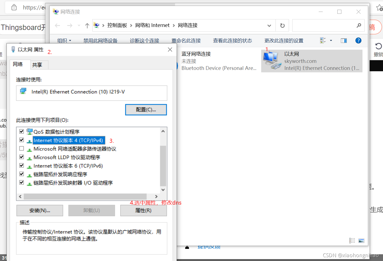Select 蓝牙网络连接 item

[219, 61]
